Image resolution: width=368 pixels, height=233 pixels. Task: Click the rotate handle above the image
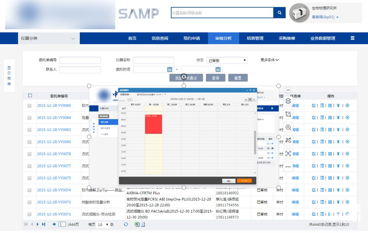point(184,77)
